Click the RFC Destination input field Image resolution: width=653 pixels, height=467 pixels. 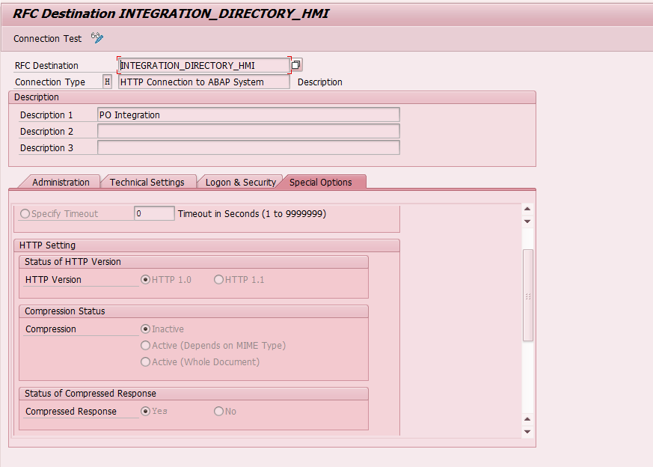[x=204, y=65]
